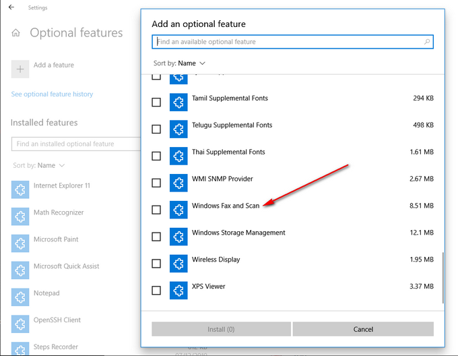Click the 8.51 MB size value
This screenshot has height=356, width=458.
coord(422,206)
